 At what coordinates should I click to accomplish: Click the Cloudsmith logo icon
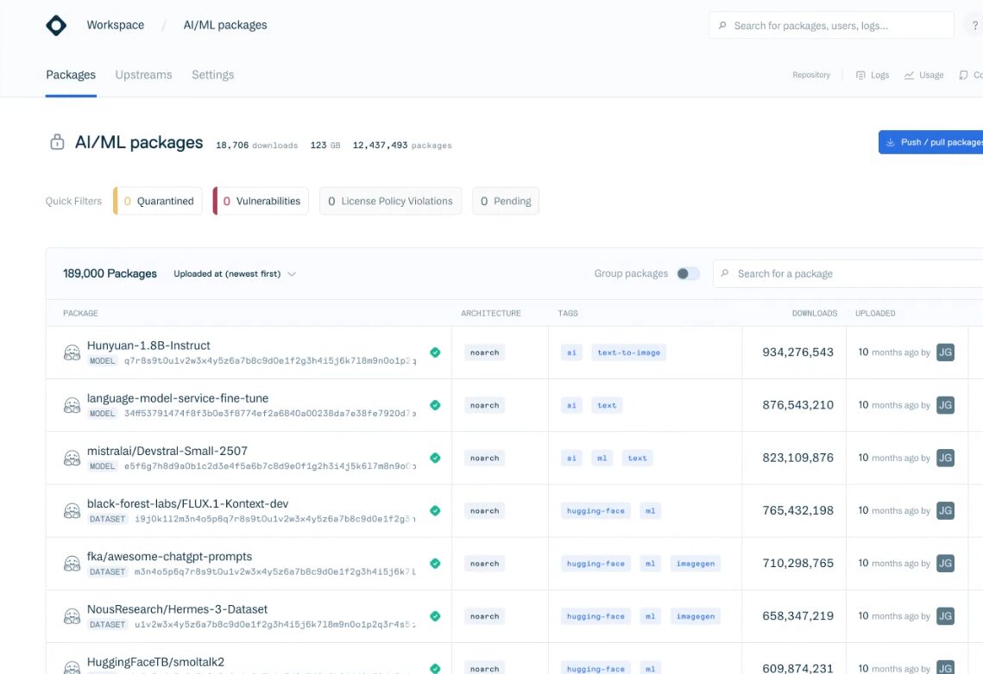(x=56, y=26)
